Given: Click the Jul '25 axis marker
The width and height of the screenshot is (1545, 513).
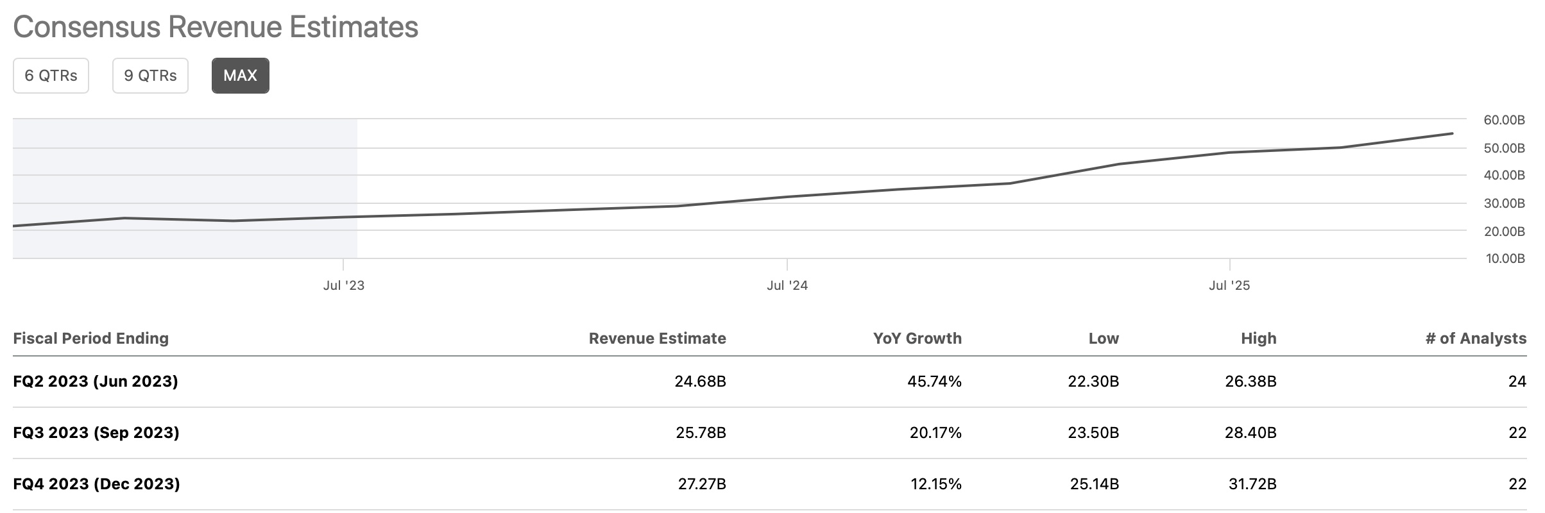Looking at the screenshot, I should point(1229,285).
